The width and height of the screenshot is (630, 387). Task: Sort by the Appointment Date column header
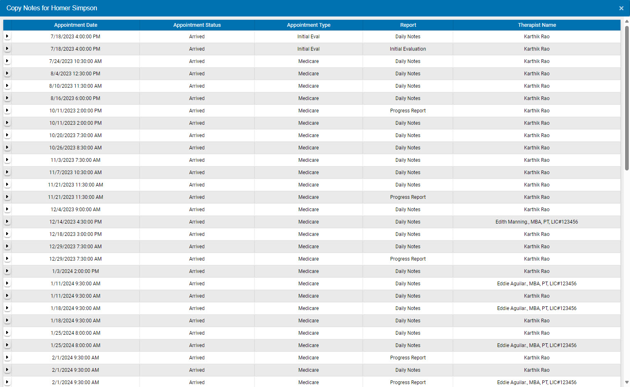click(x=76, y=25)
